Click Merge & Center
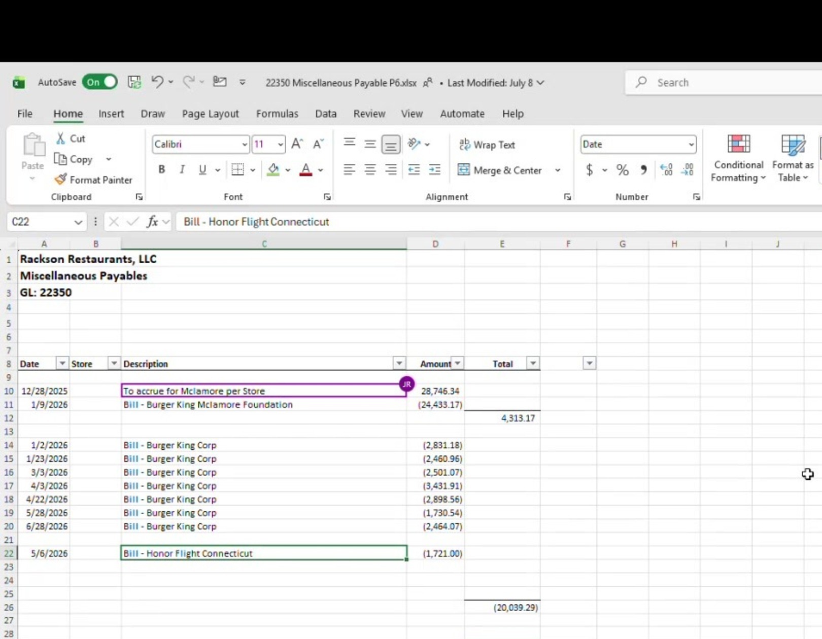This screenshot has height=639, width=822. tap(500, 170)
